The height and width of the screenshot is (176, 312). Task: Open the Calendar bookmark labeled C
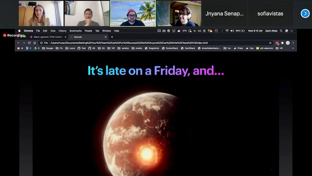(29, 48)
